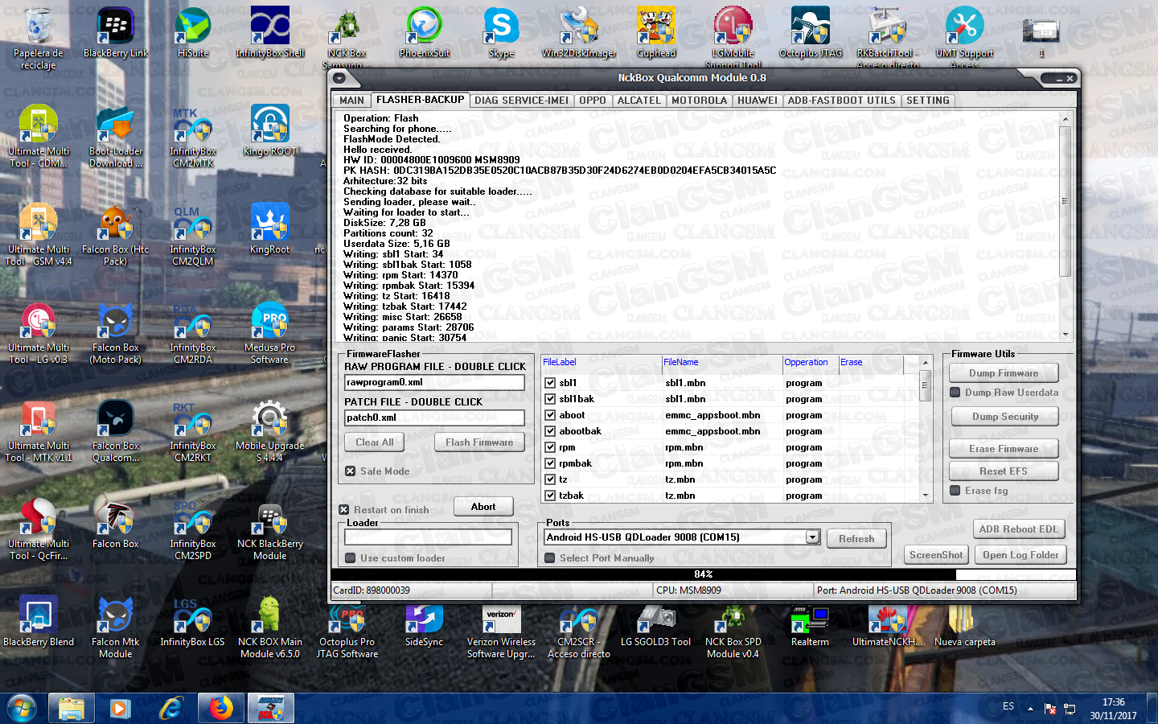Launch InfinityBox Shell shortcut
This screenshot has width=1158, height=724.
270,34
